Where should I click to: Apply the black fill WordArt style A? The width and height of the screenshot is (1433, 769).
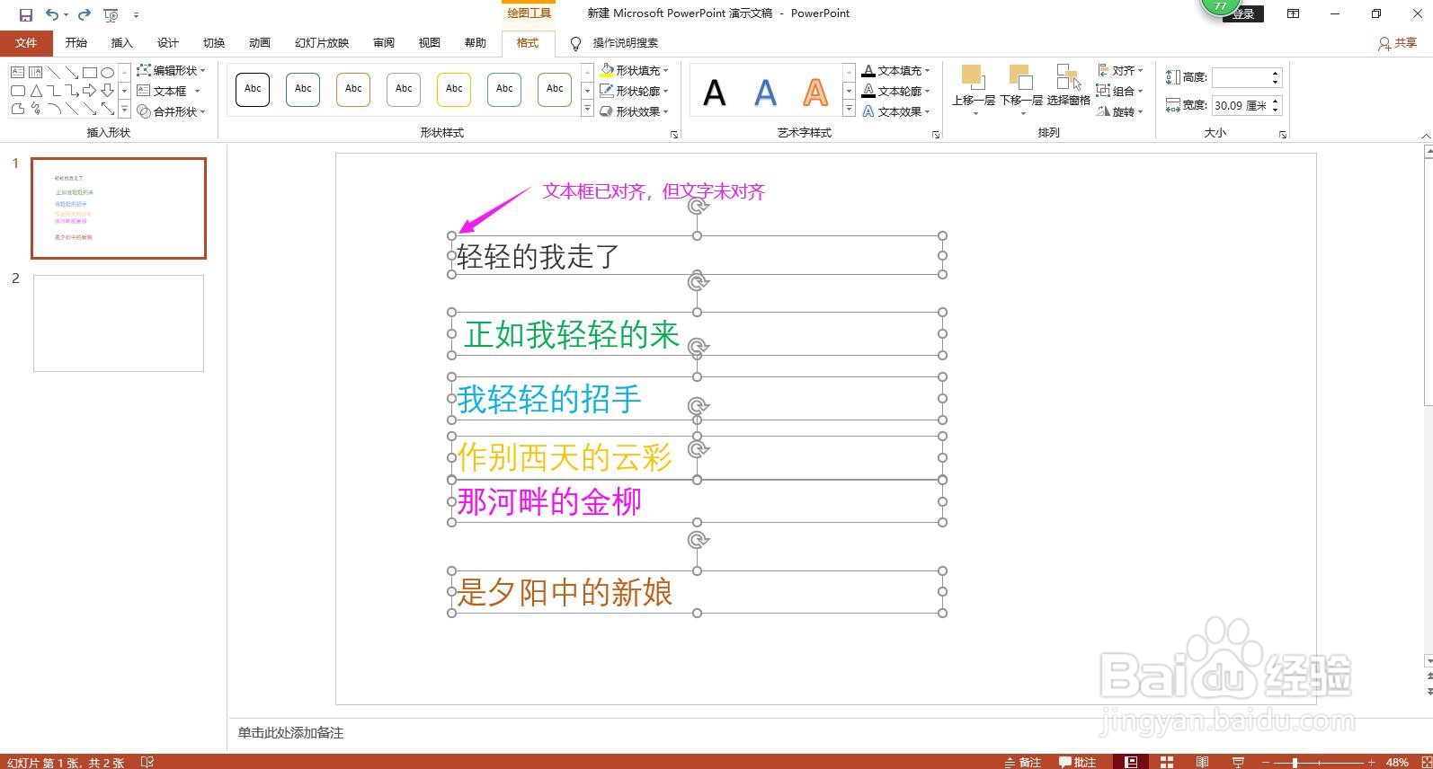click(714, 92)
